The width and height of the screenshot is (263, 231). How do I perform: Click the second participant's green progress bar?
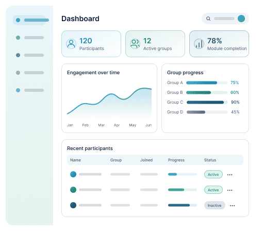tap(183, 190)
